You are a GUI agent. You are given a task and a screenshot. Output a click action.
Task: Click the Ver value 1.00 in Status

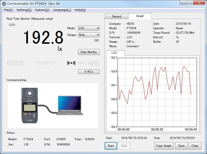(x=26, y=144)
